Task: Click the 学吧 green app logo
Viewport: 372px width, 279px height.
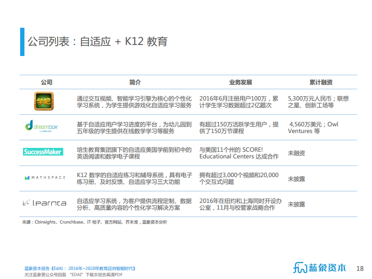Action: (44, 101)
